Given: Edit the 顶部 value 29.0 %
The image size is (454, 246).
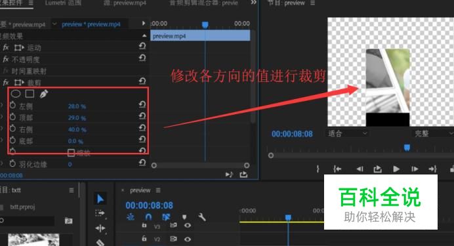Looking at the screenshot, I should click(x=77, y=118).
